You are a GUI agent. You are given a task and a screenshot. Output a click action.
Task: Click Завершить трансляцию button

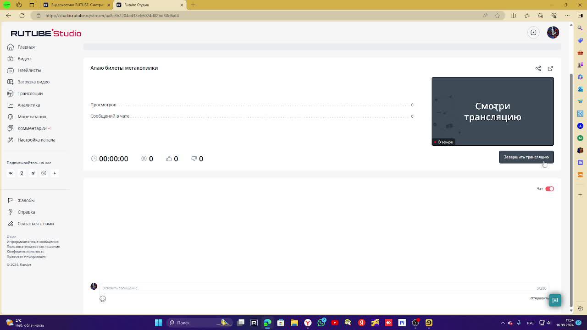[x=526, y=157]
